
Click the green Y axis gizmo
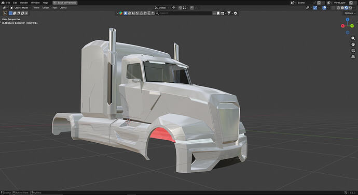[352, 26]
